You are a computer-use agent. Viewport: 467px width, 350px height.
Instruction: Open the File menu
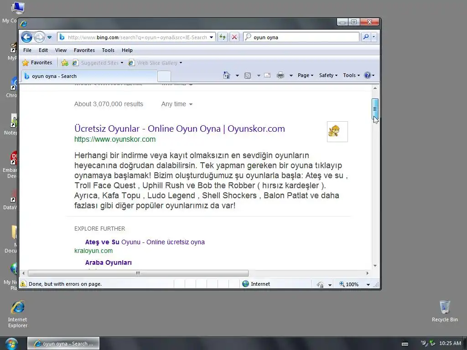point(27,50)
